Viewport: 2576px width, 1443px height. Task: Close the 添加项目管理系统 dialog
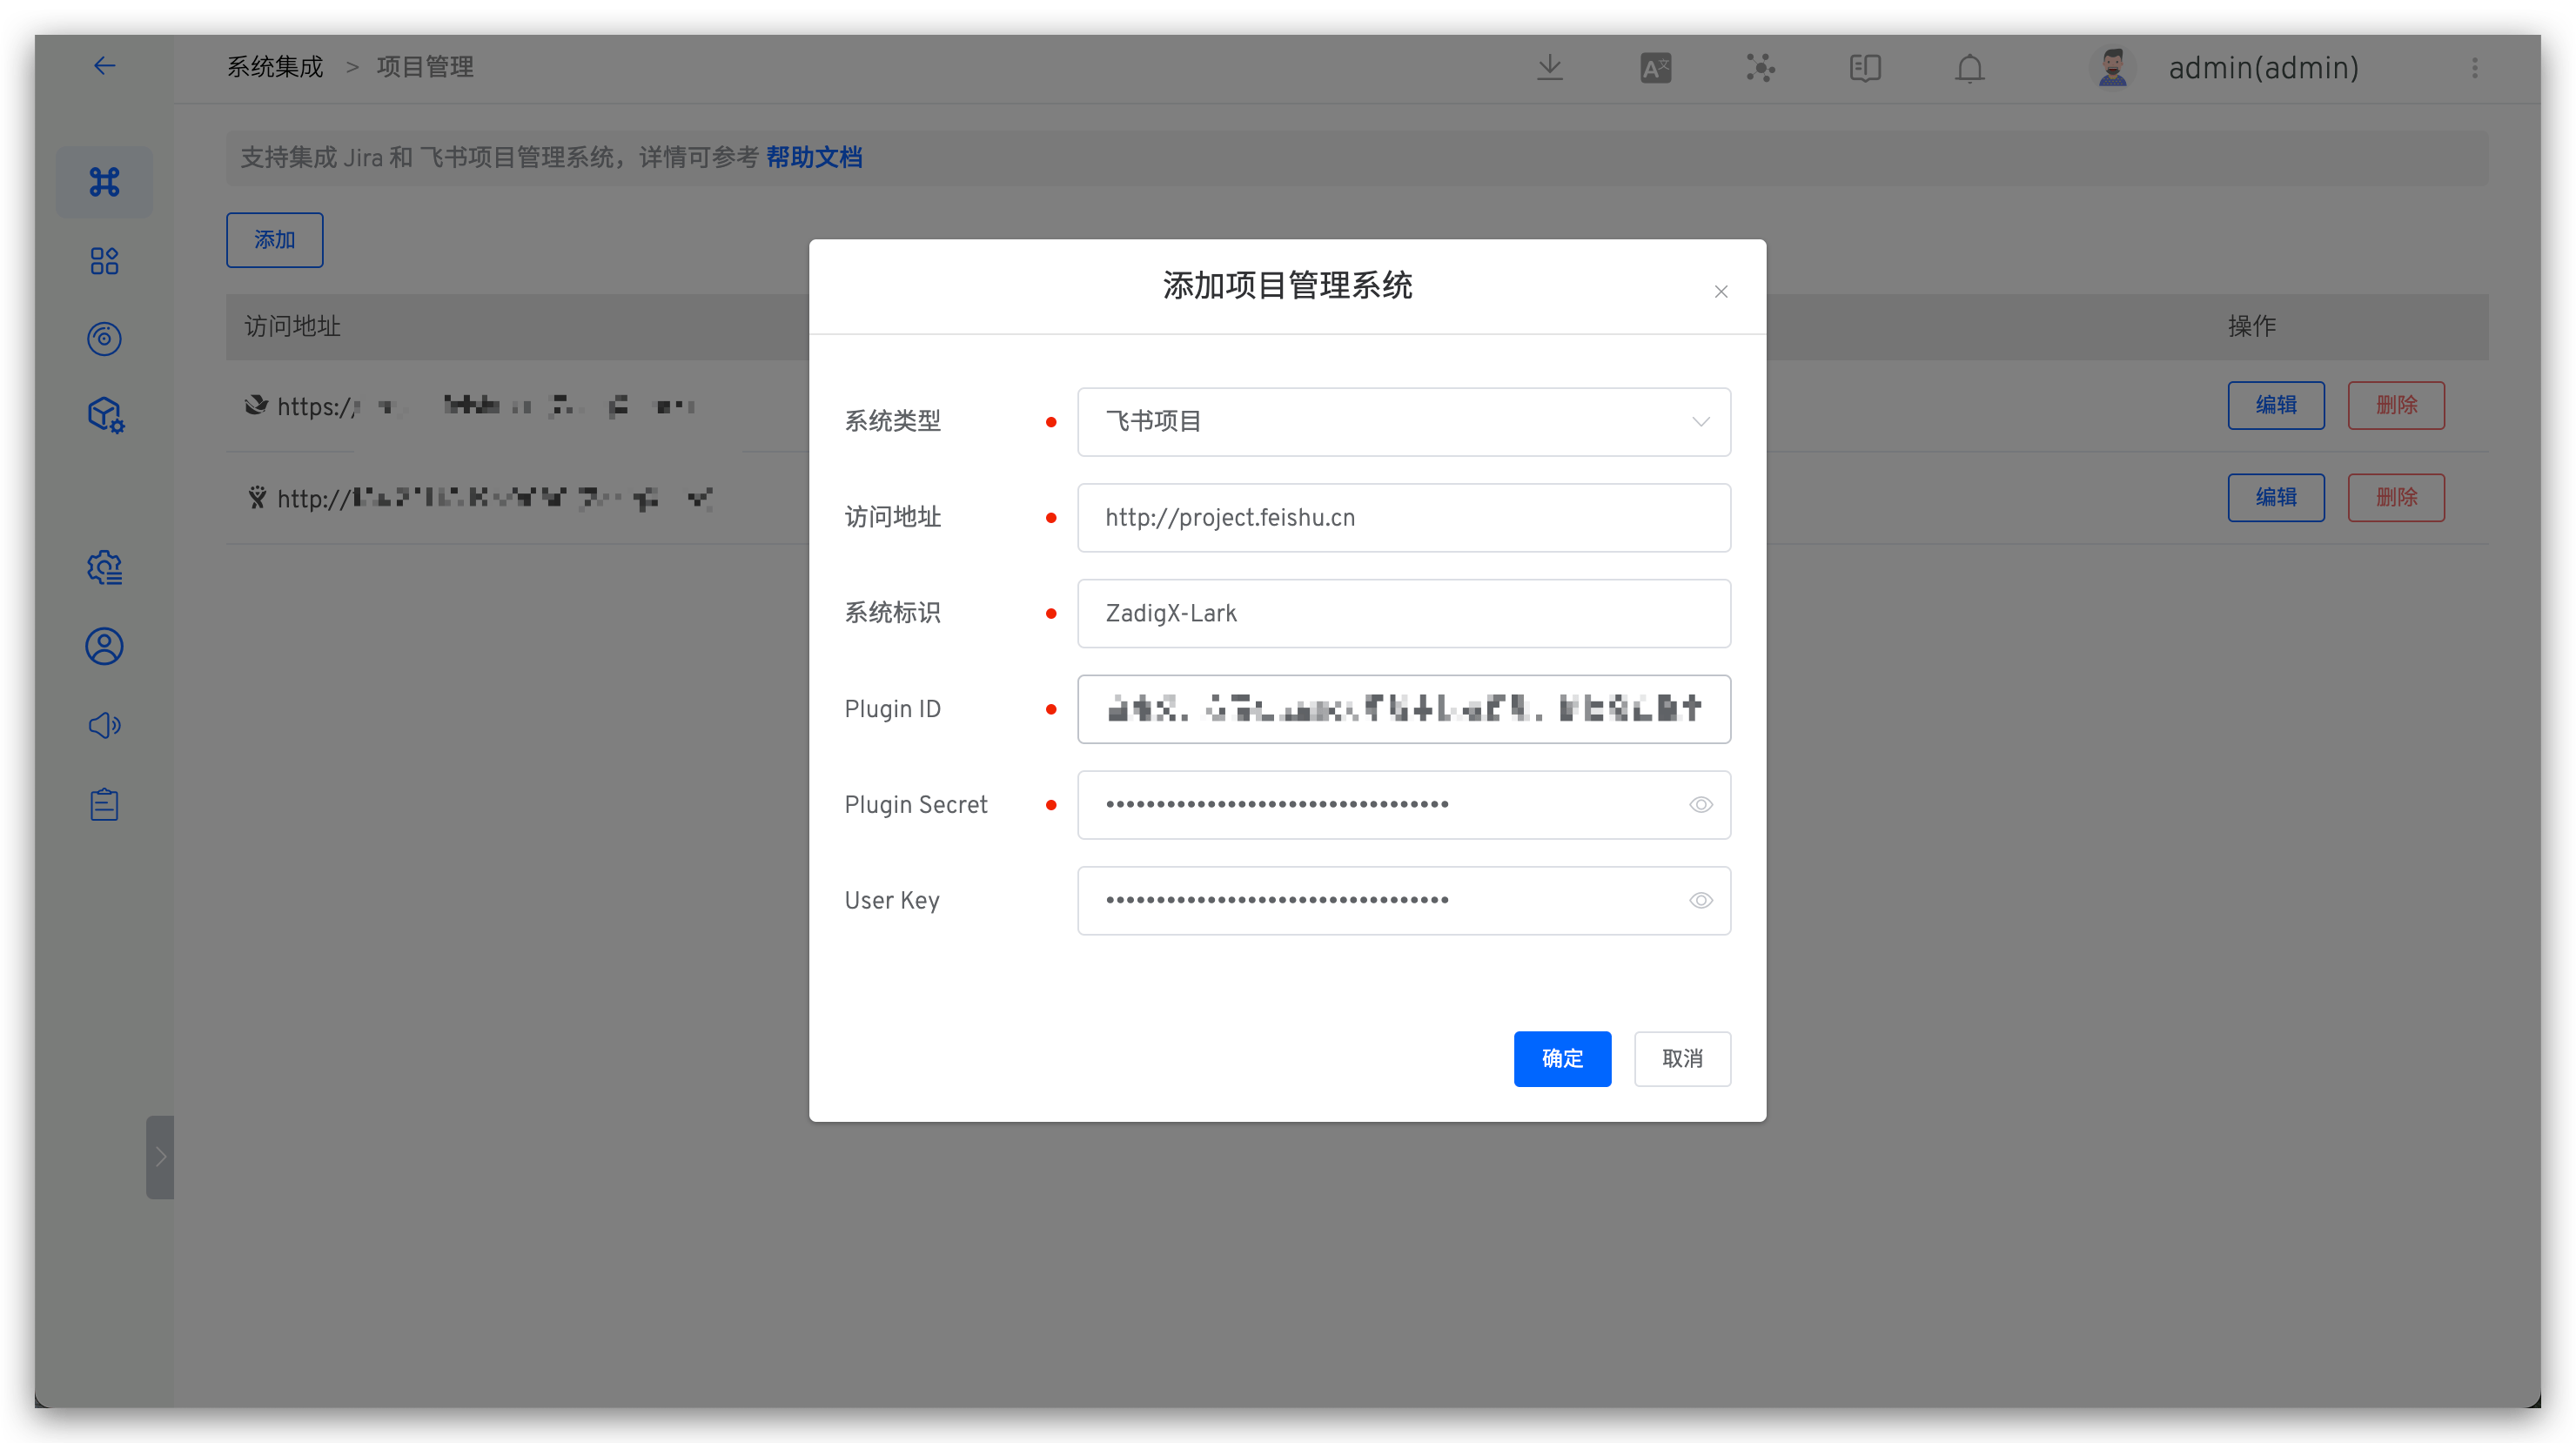[1720, 292]
